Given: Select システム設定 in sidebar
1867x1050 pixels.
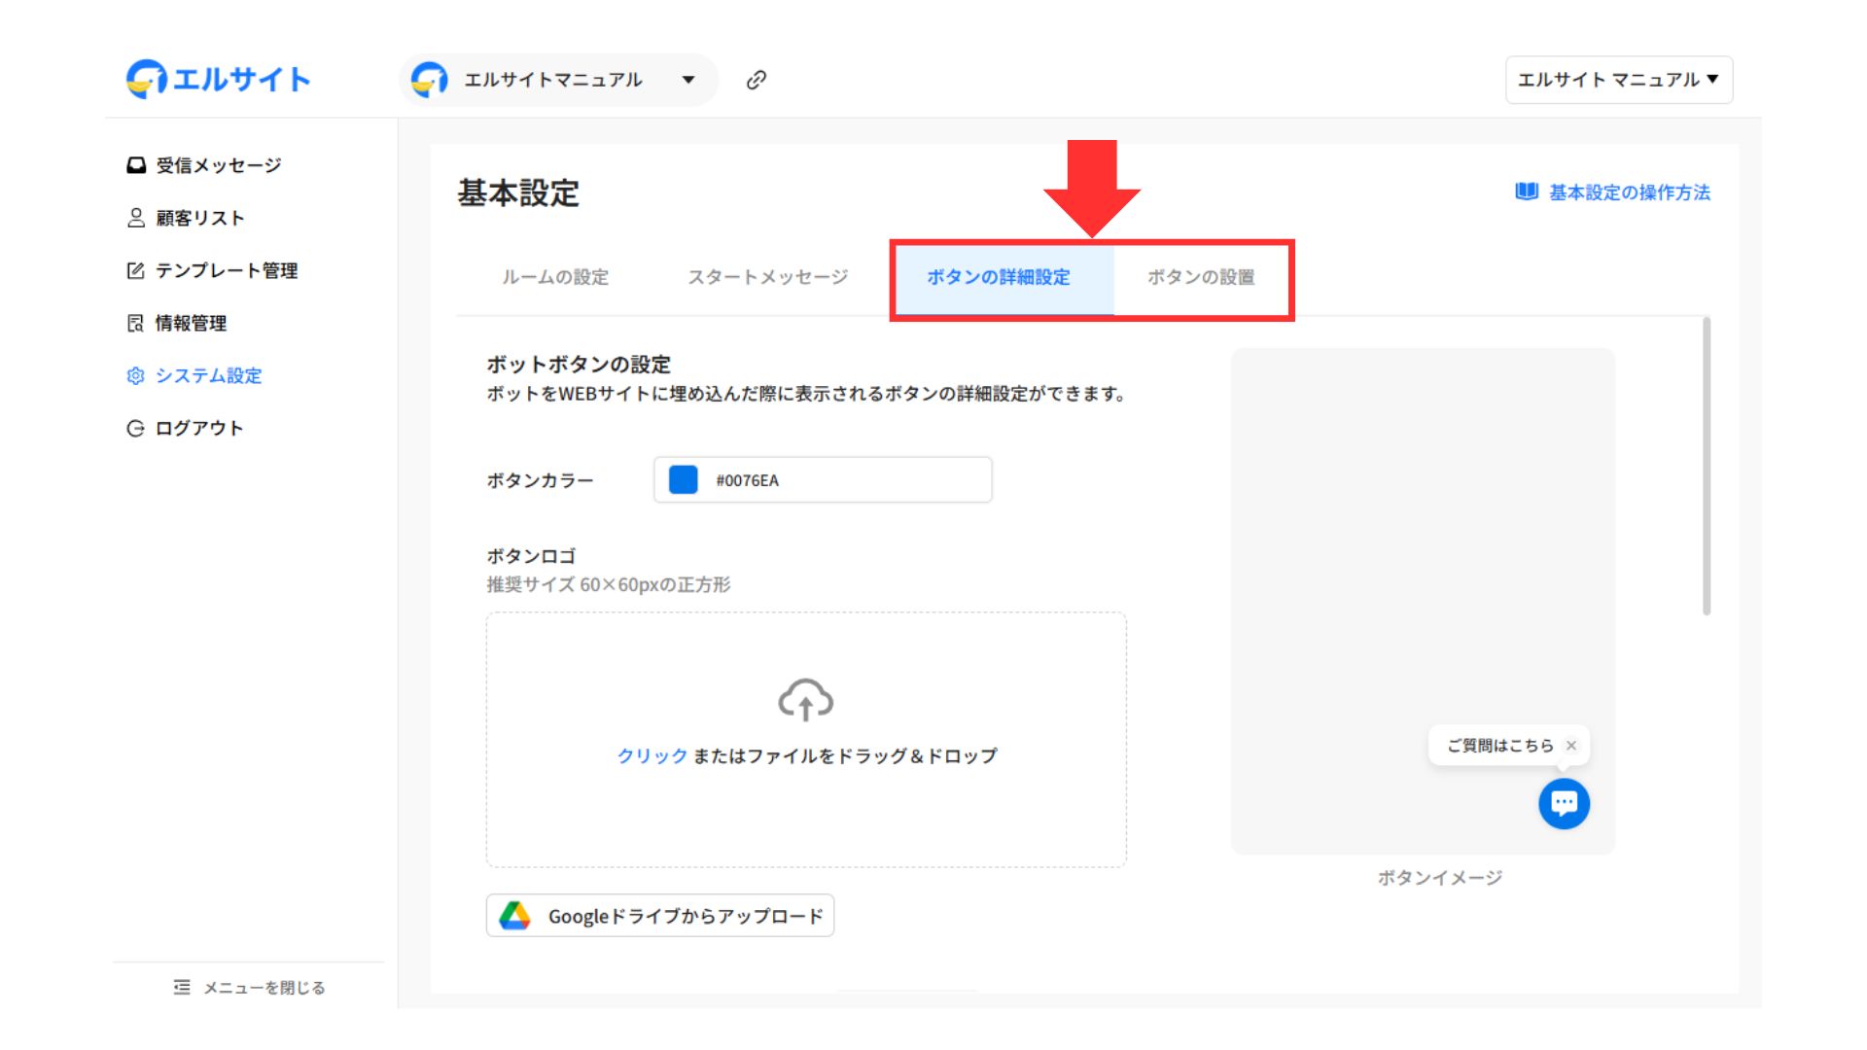Looking at the screenshot, I should [207, 375].
